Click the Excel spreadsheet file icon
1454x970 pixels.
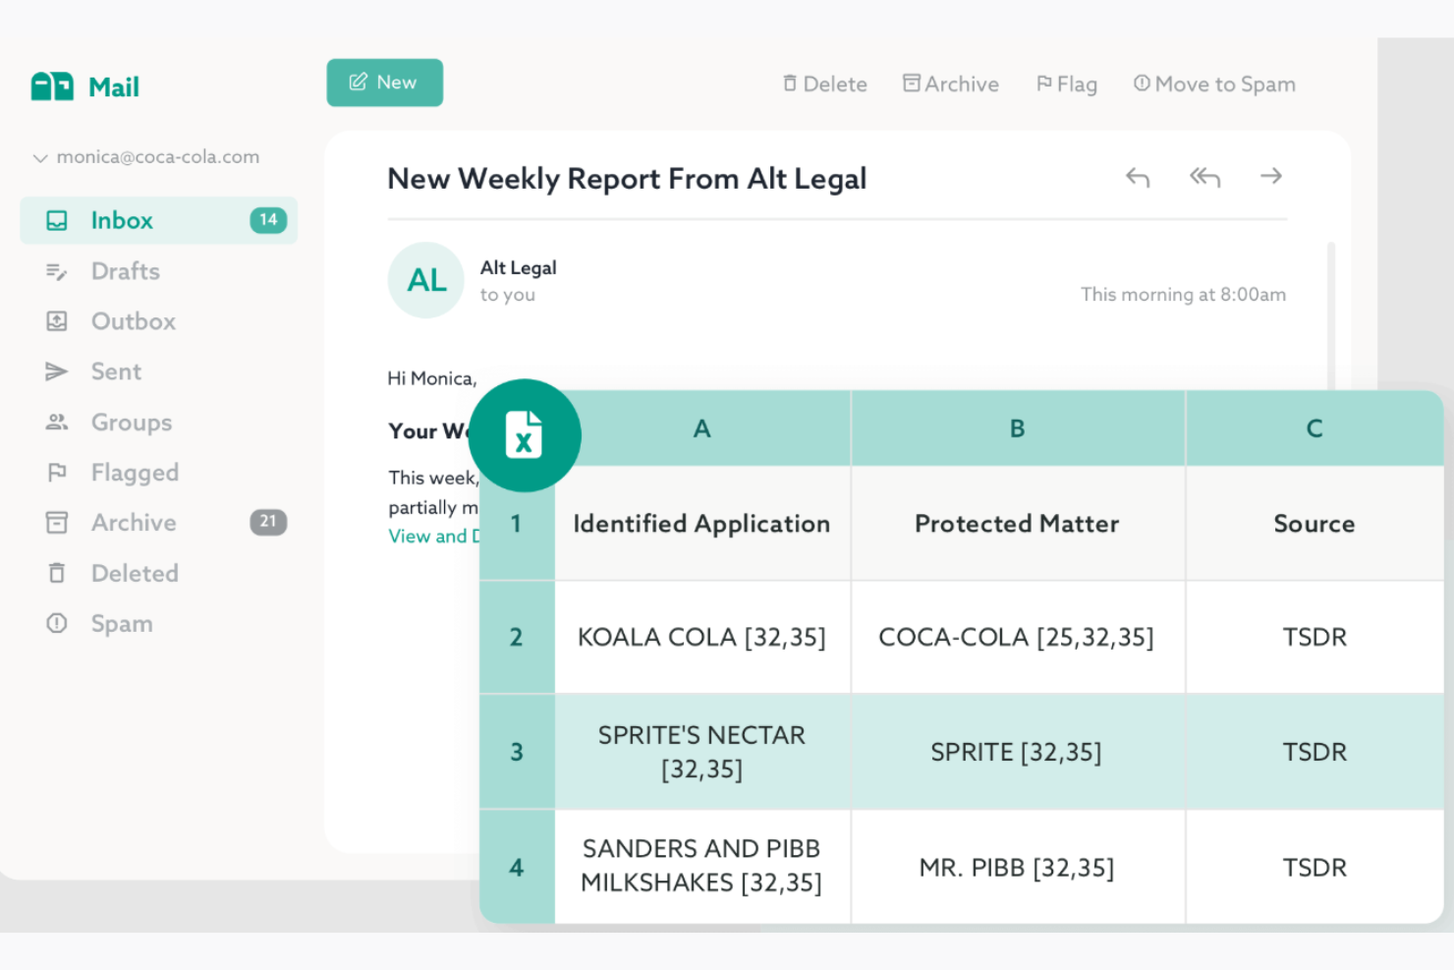[525, 434]
